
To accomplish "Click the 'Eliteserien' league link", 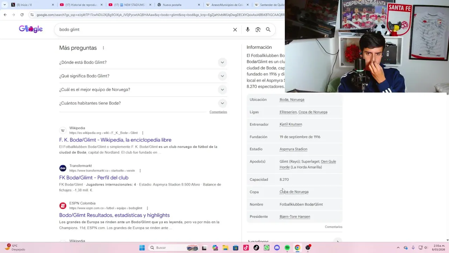I will [x=288, y=112].
